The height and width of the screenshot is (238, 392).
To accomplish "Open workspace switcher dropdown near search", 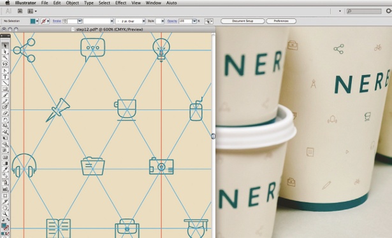I will pyautogui.click(x=340, y=11).
